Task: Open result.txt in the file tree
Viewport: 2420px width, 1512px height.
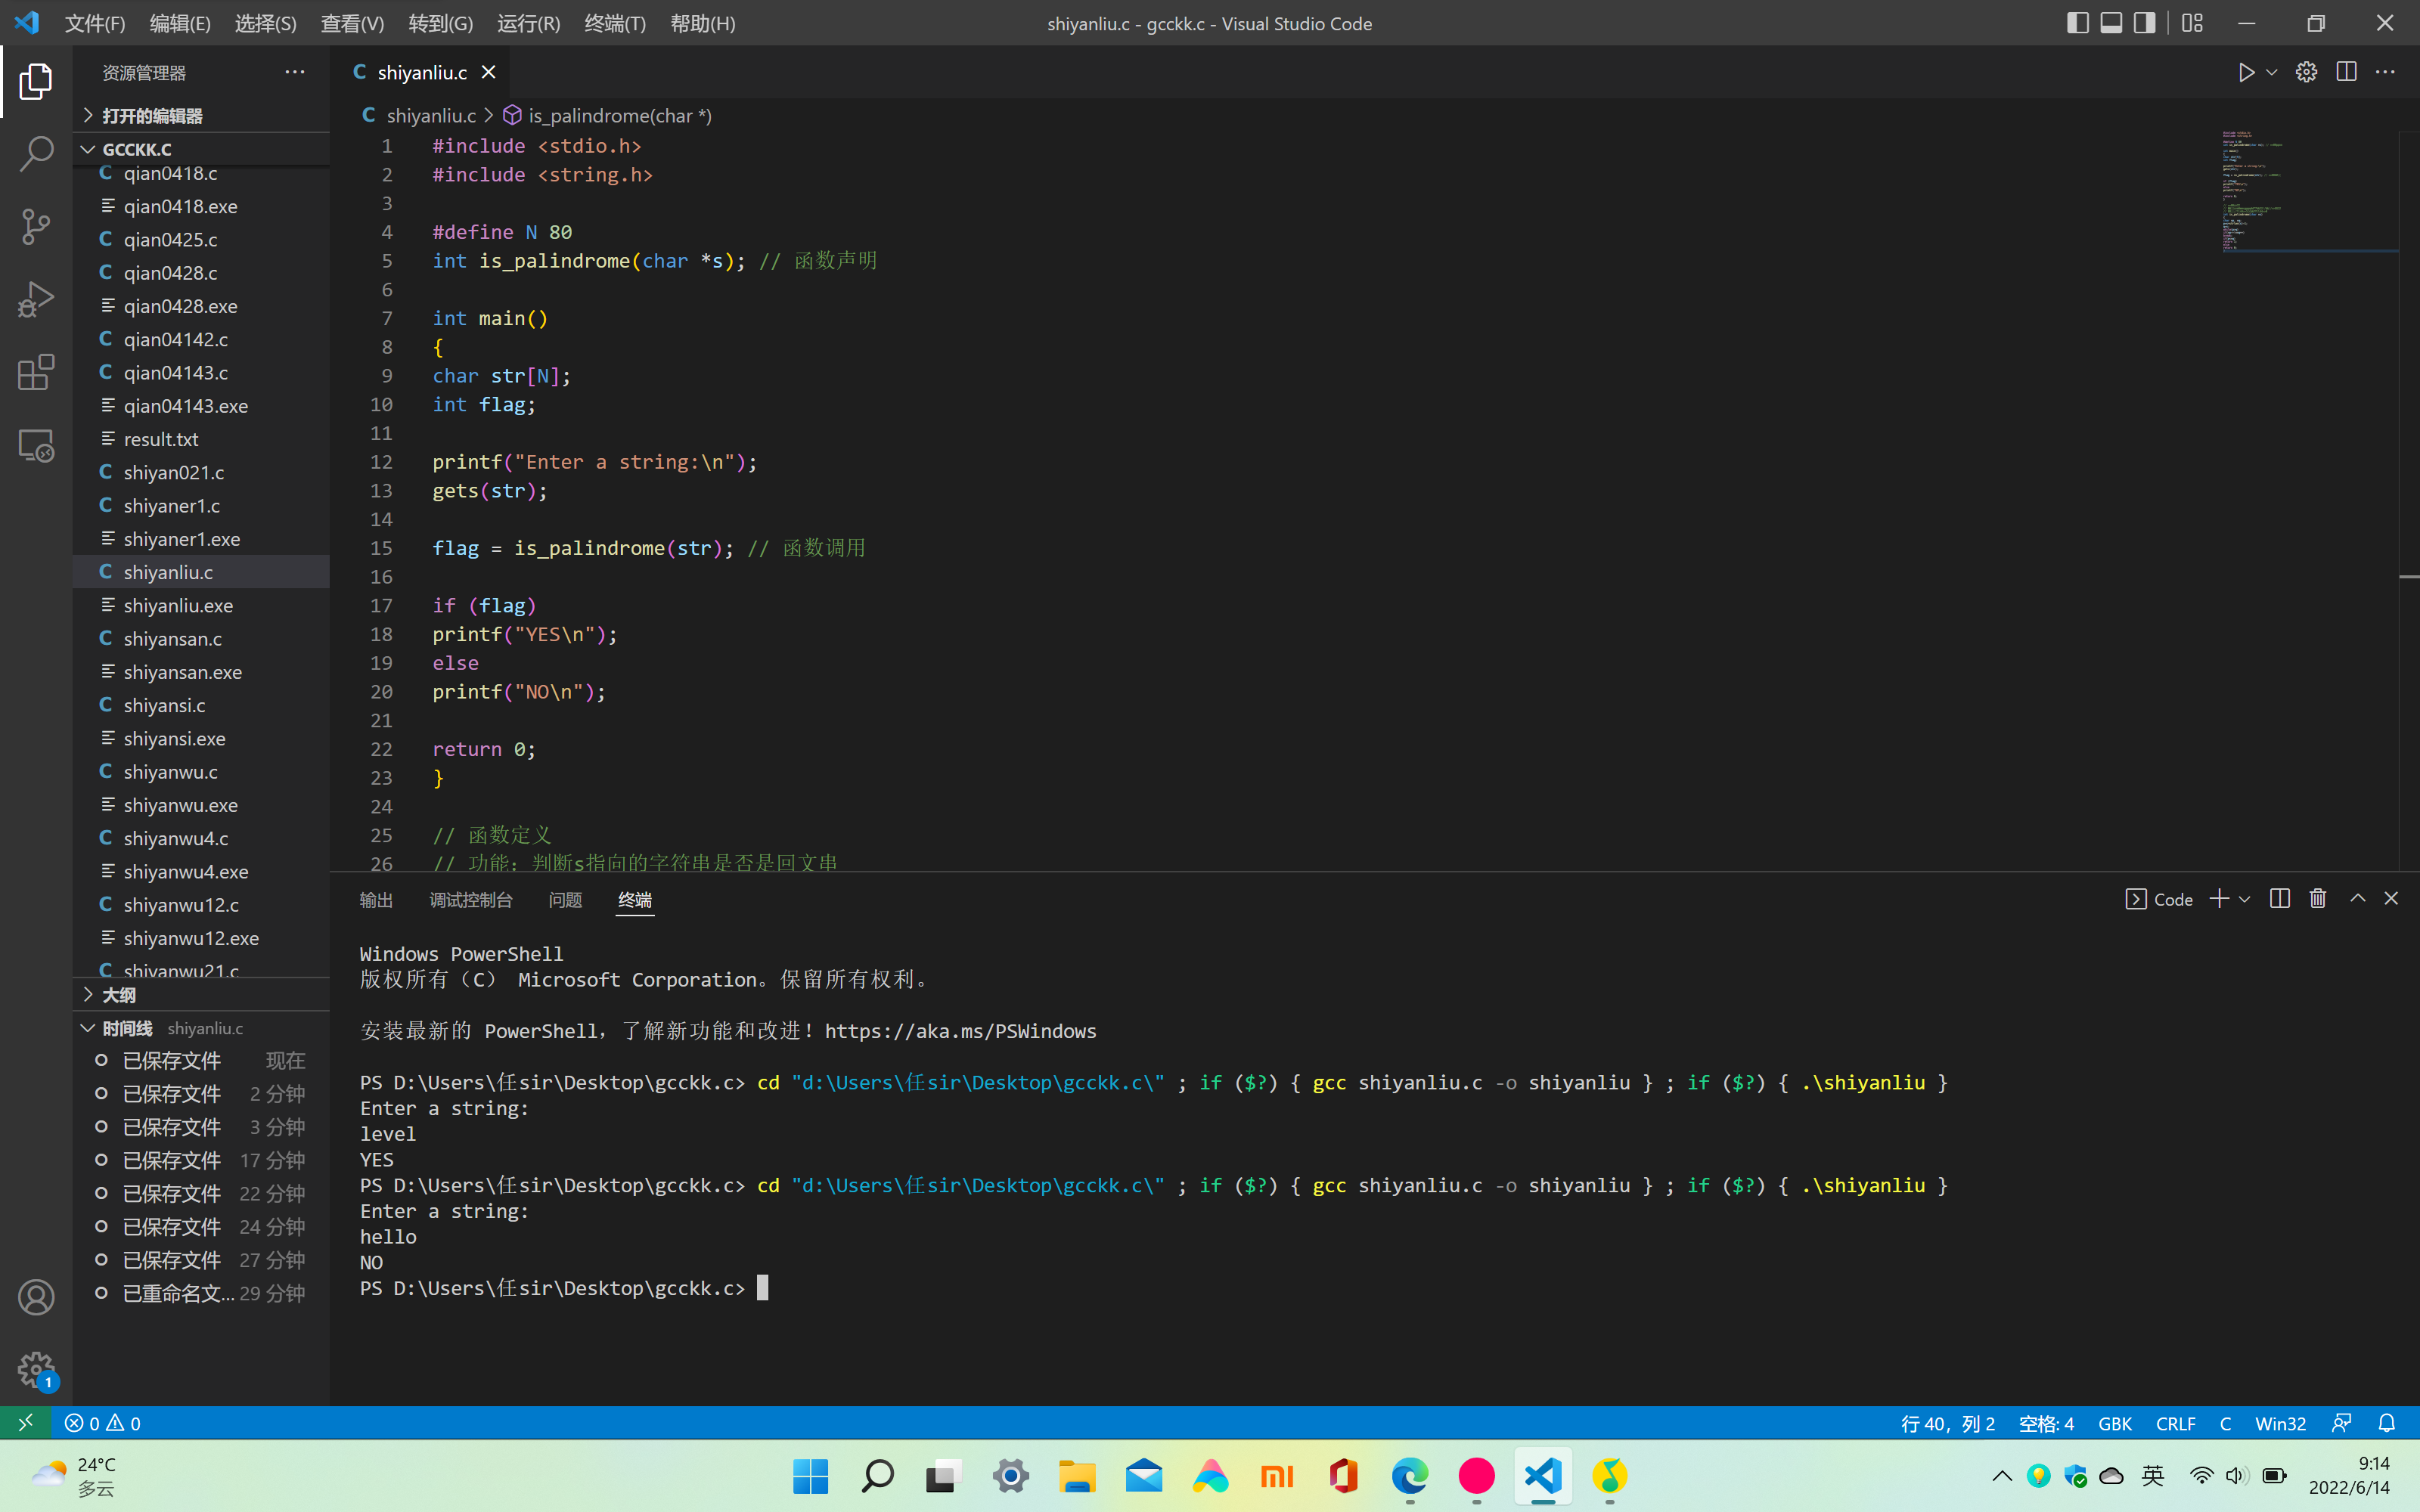Action: 201,439
